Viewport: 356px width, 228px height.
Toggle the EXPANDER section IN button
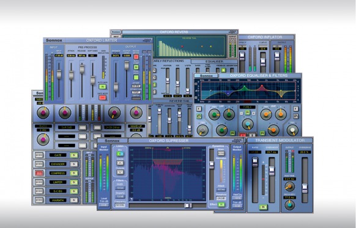[x=74, y=164]
